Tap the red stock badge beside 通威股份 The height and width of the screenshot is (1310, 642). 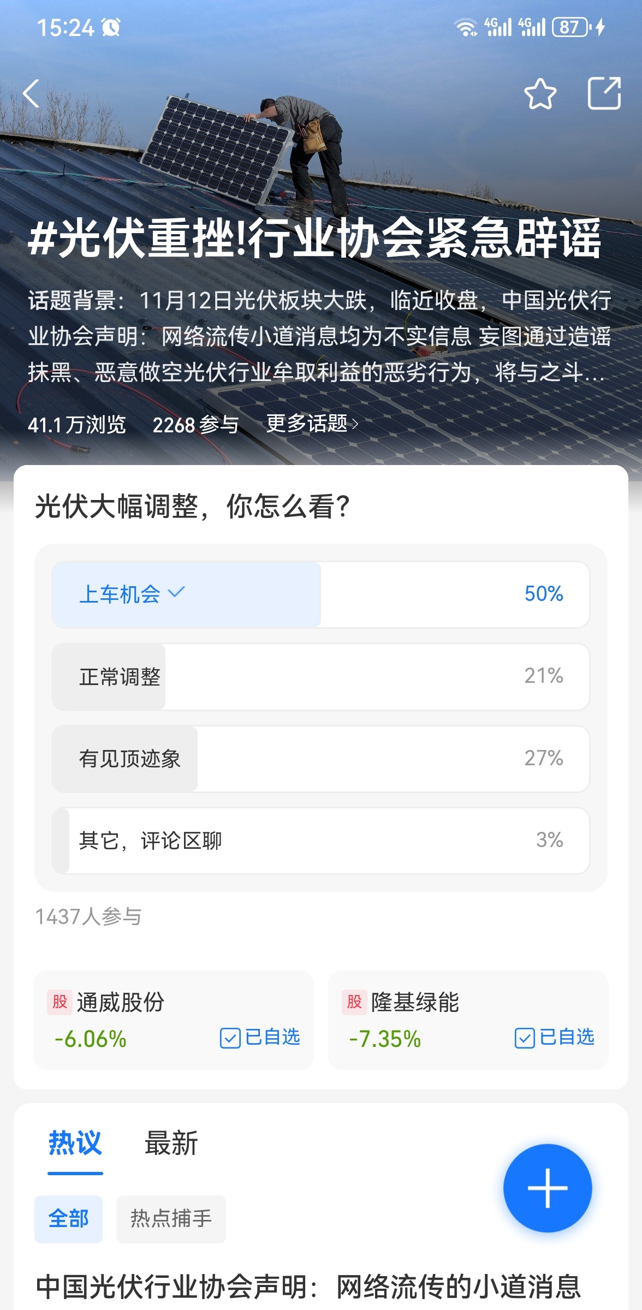pyautogui.click(x=60, y=1002)
